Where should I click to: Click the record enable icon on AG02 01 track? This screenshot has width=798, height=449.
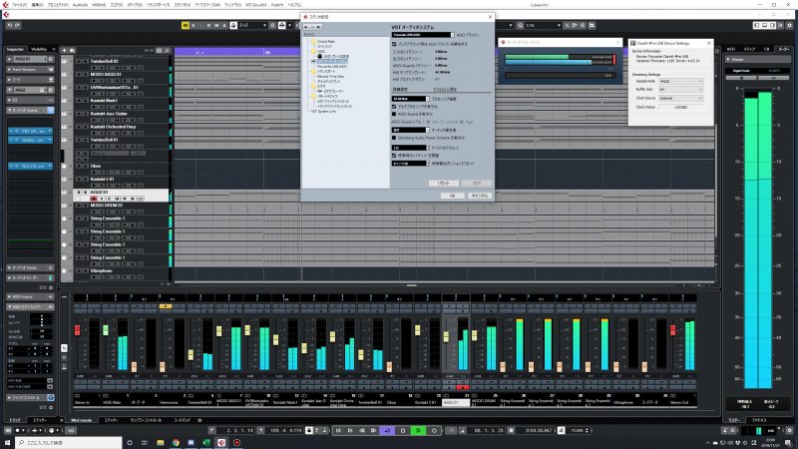pyautogui.click(x=92, y=199)
